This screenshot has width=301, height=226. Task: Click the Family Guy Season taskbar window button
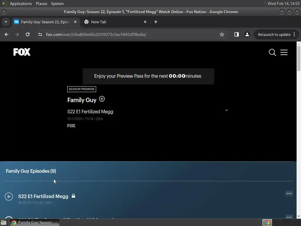coord(35,222)
